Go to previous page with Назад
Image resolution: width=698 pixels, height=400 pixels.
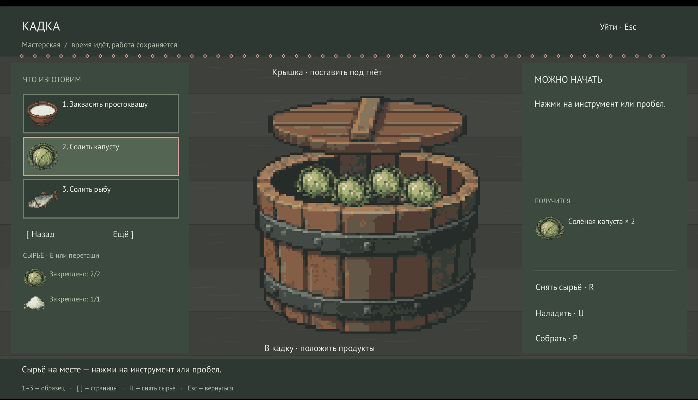pyautogui.click(x=40, y=234)
